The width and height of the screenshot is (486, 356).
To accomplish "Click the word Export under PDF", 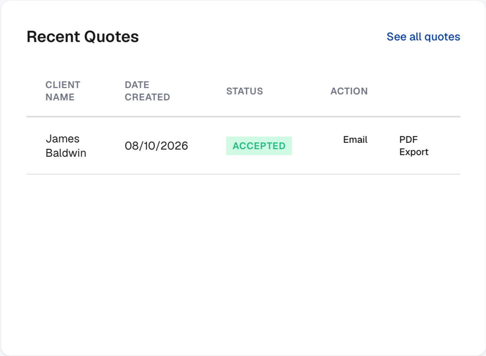I will 414,152.
